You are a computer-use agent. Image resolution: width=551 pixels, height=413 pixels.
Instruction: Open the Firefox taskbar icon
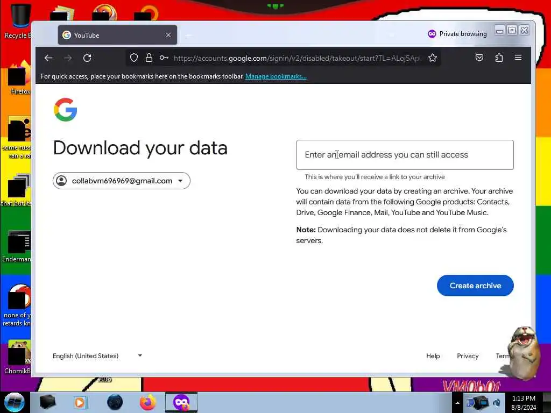148,402
